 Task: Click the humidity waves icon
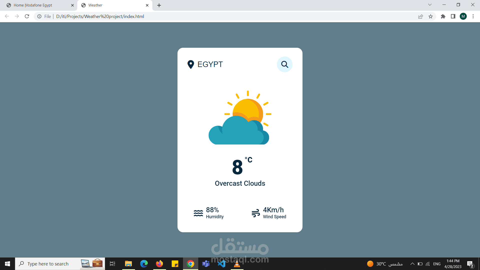(198, 213)
